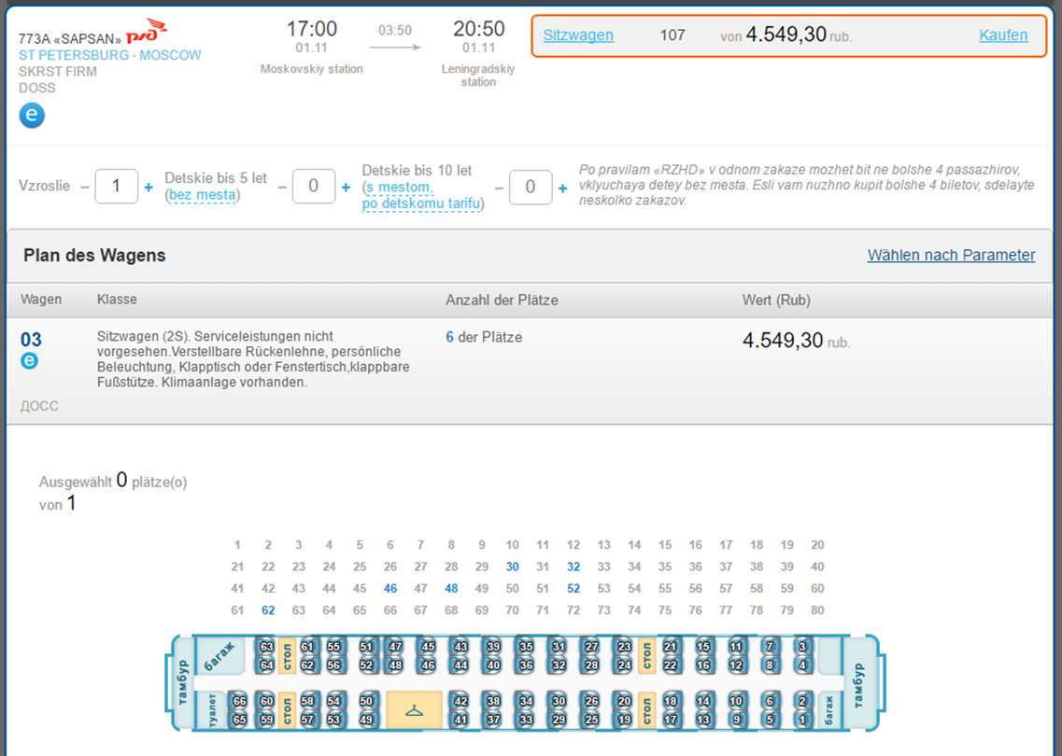1062x756 pixels.
Task: Click "s mestom, po detskomu tarifu" link
Action: click(422, 196)
